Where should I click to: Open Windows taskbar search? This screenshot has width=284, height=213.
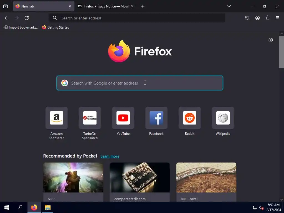point(20,207)
